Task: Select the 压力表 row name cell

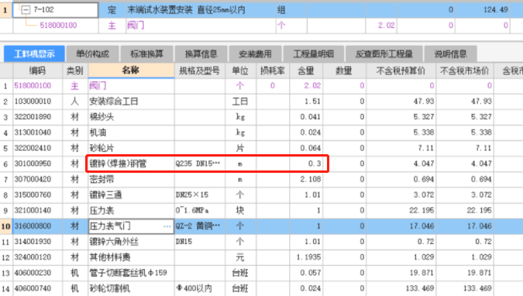Action: click(131, 211)
